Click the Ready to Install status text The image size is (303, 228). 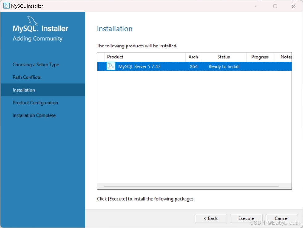click(x=223, y=66)
